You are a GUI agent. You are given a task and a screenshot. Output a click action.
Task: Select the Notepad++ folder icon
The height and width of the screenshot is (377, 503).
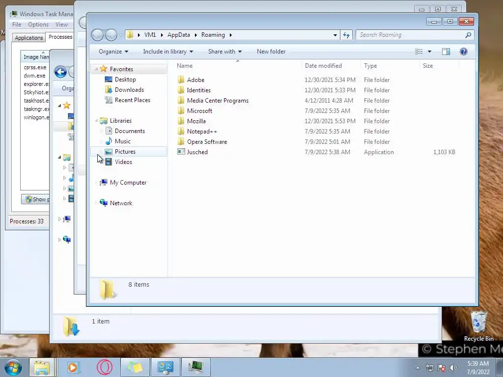[181, 131]
